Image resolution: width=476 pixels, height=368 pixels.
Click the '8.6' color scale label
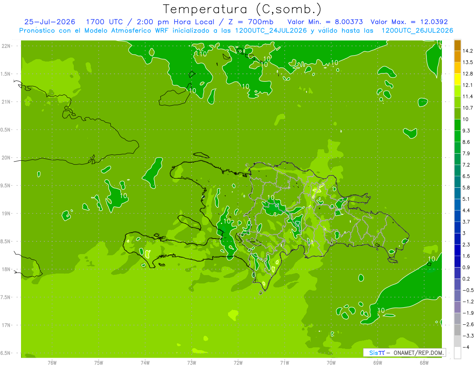click(x=466, y=142)
